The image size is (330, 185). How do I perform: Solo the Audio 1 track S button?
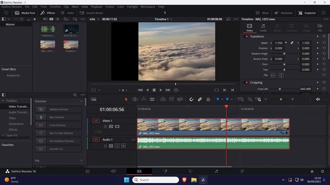[x=117, y=146]
